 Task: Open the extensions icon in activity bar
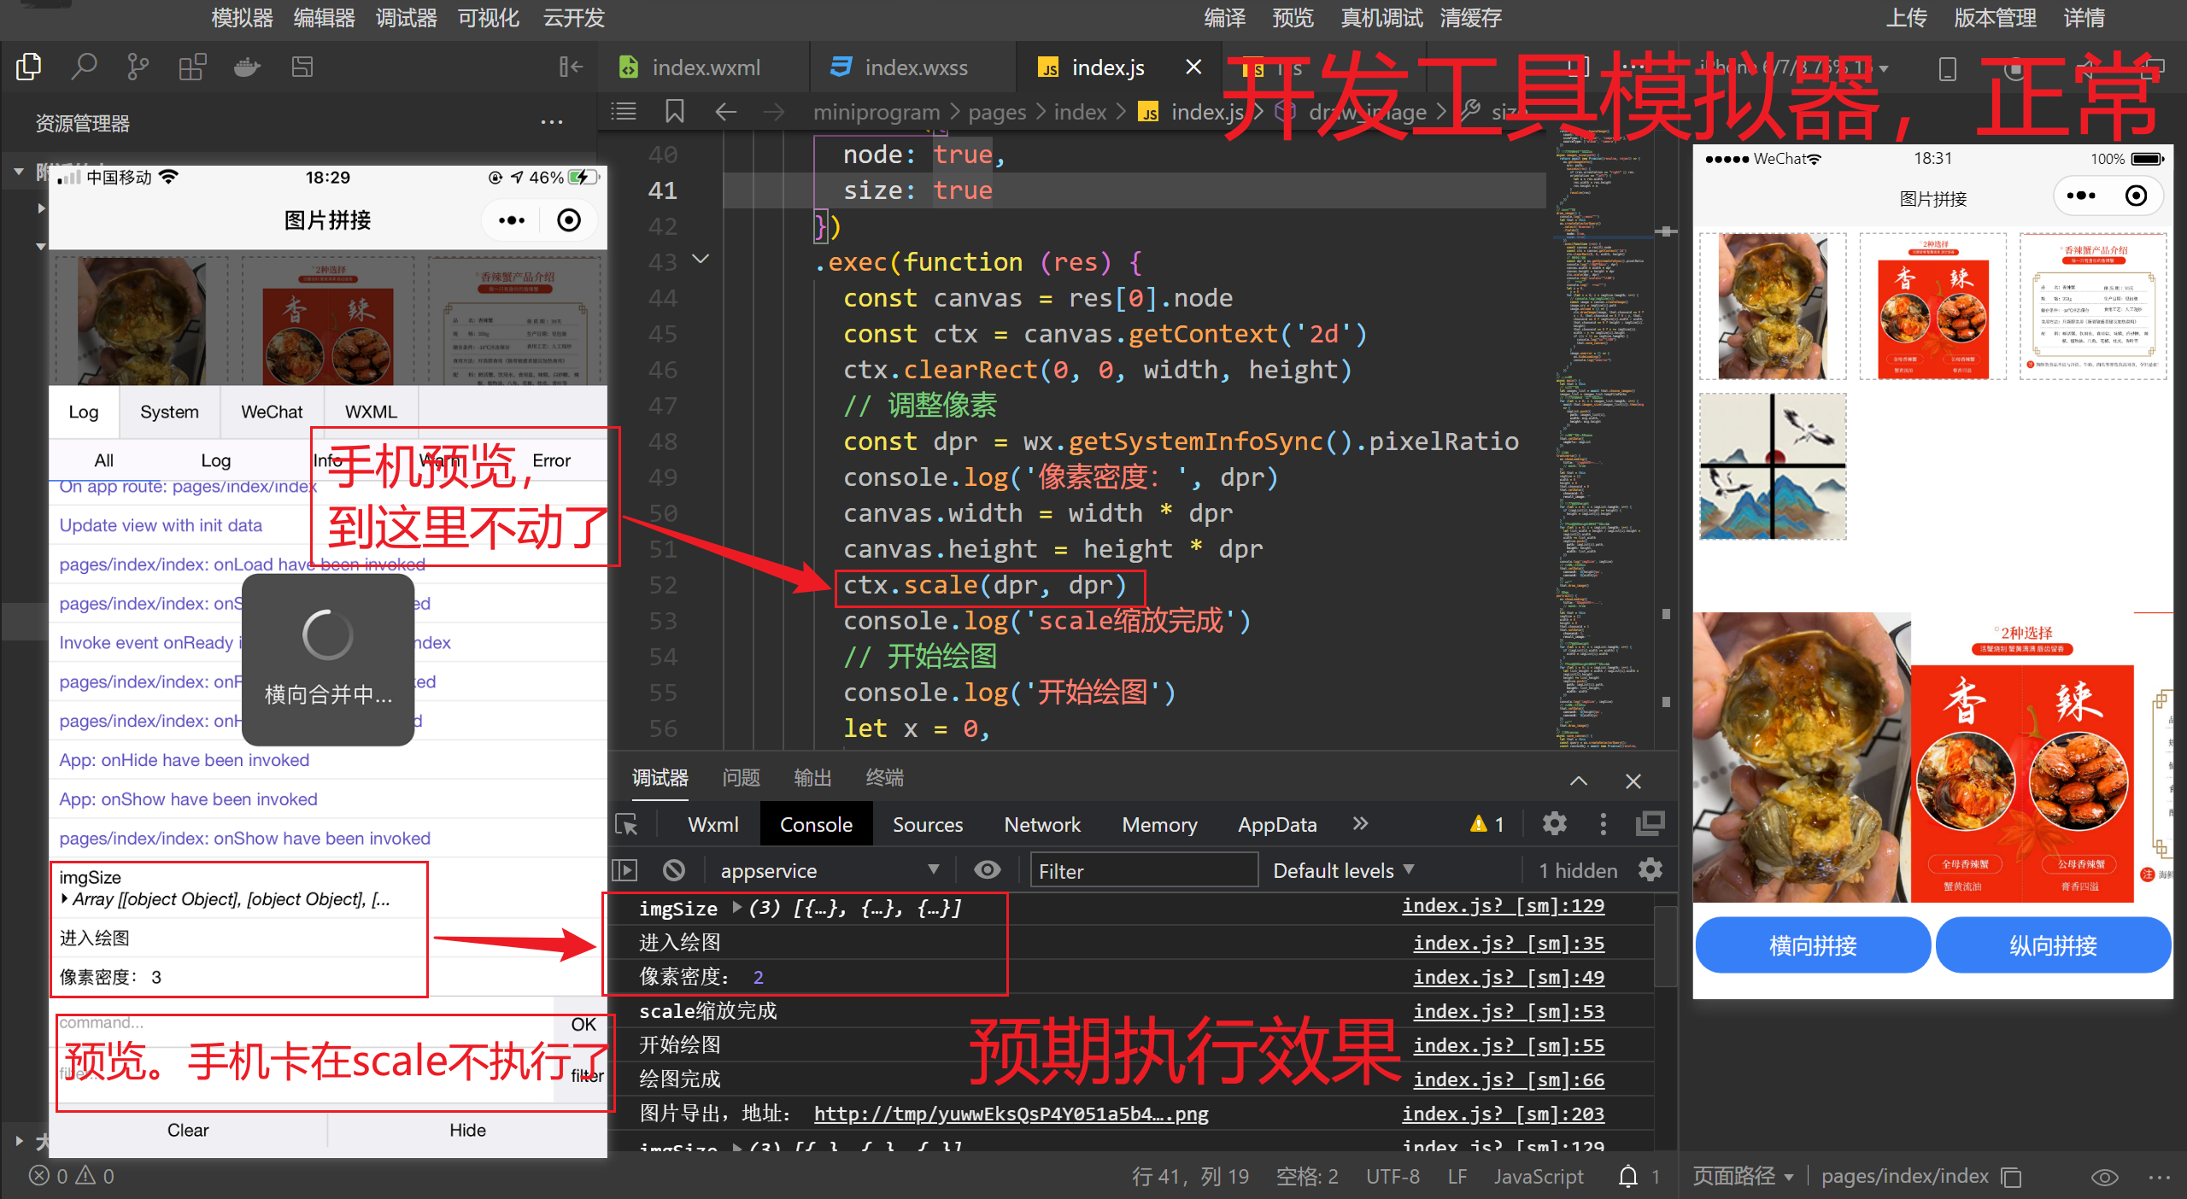coord(192,67)
